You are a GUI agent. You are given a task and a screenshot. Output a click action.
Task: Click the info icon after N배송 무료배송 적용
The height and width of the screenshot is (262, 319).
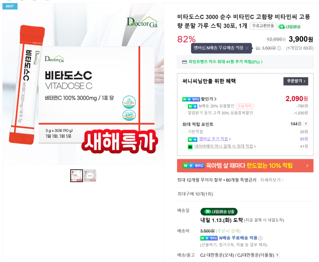(x=260, y=238)
